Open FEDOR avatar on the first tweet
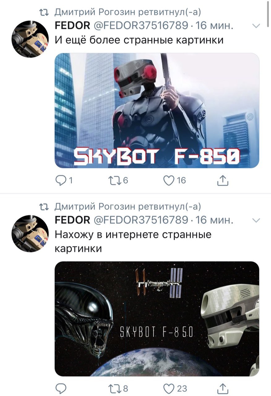 pyautogui.click(x=30, y=39)
